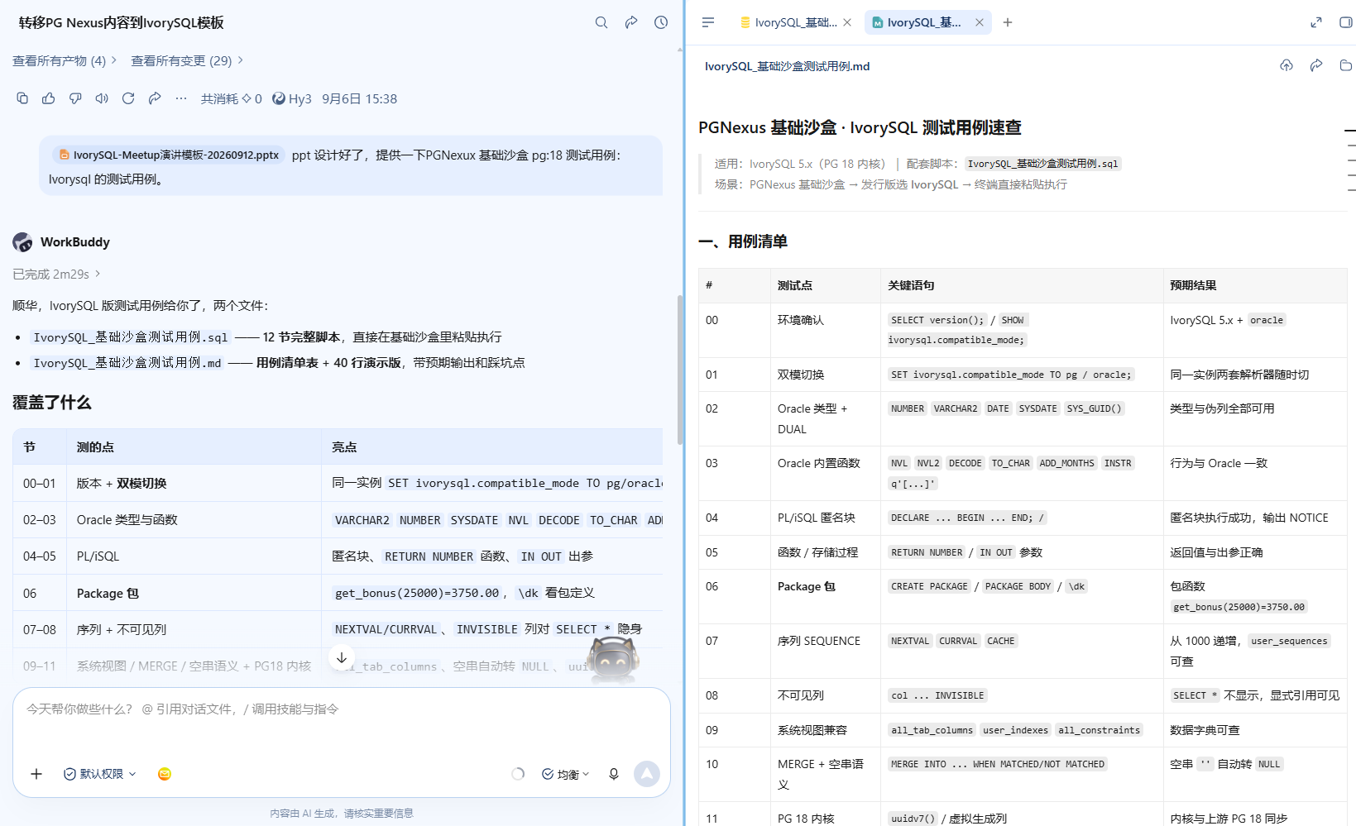Expand preview panel to fullscreen
Image resolution: width=1356 pixels, height=826 pixels.
point(1316,22)
